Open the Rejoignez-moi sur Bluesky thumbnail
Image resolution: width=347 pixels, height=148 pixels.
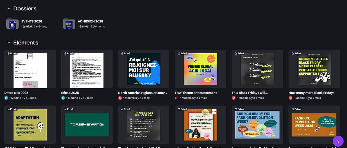pos(144,69)
